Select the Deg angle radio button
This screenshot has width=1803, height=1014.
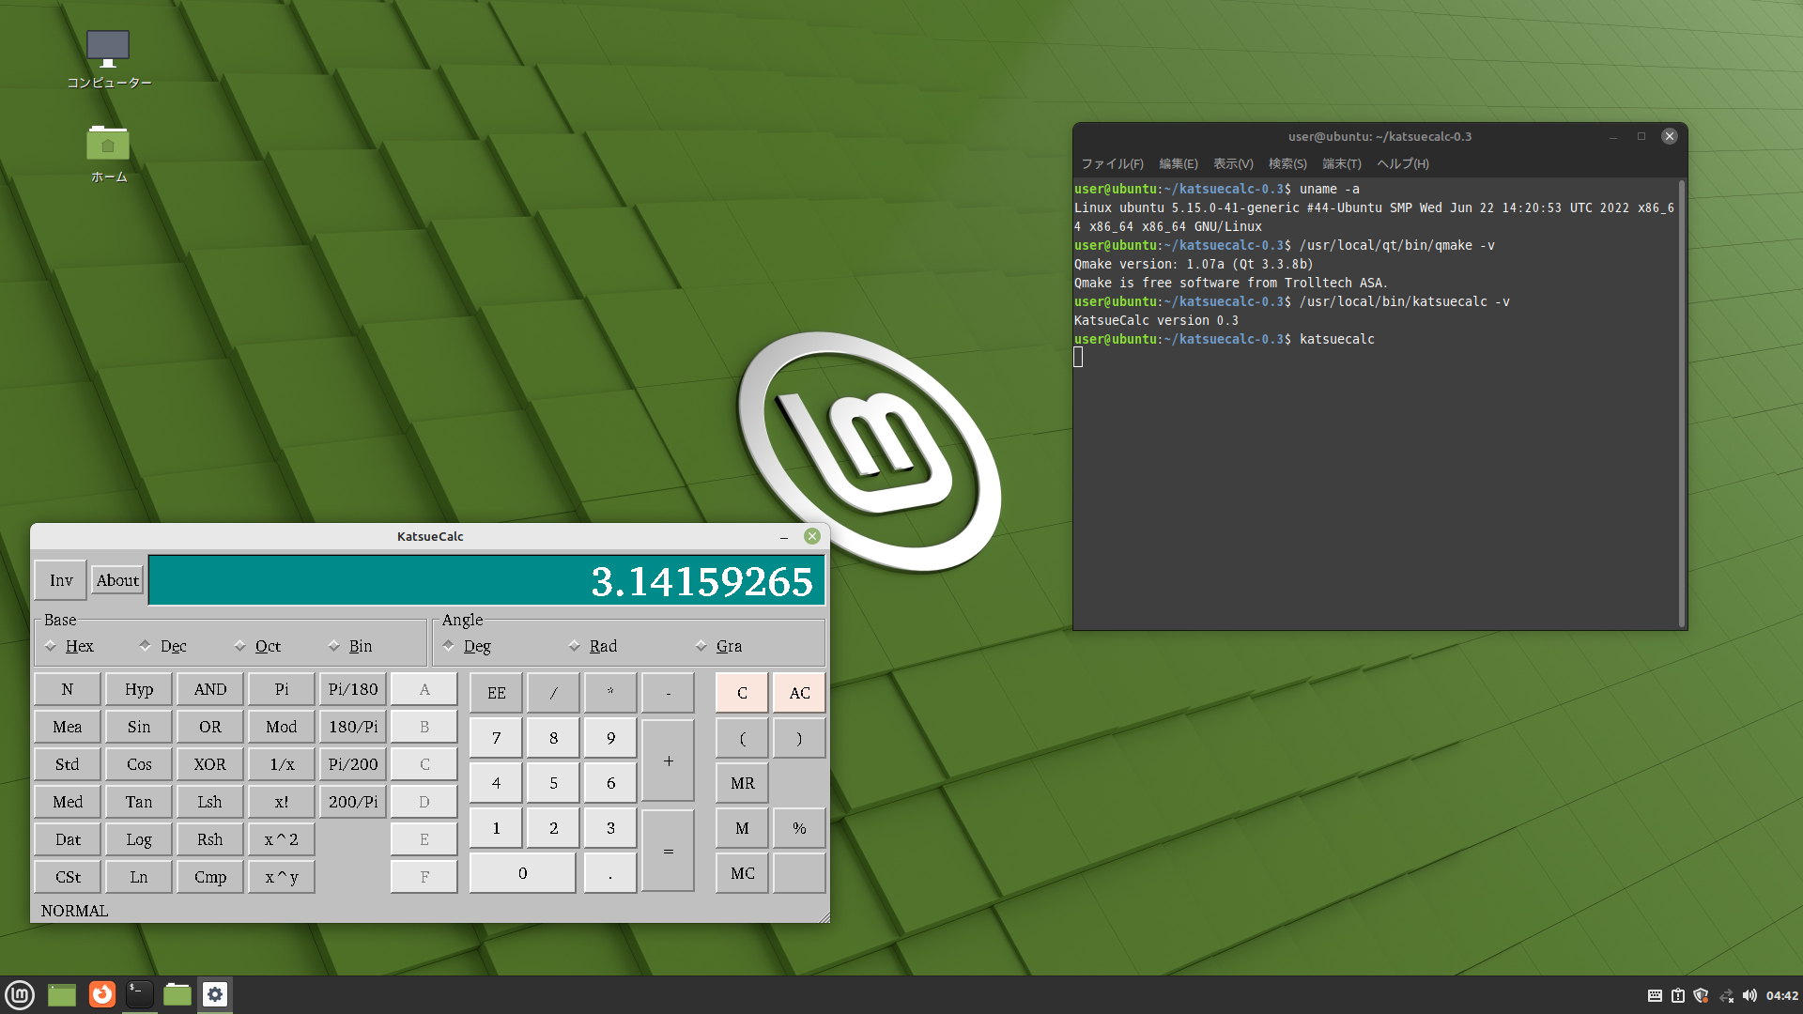(467, 646)
